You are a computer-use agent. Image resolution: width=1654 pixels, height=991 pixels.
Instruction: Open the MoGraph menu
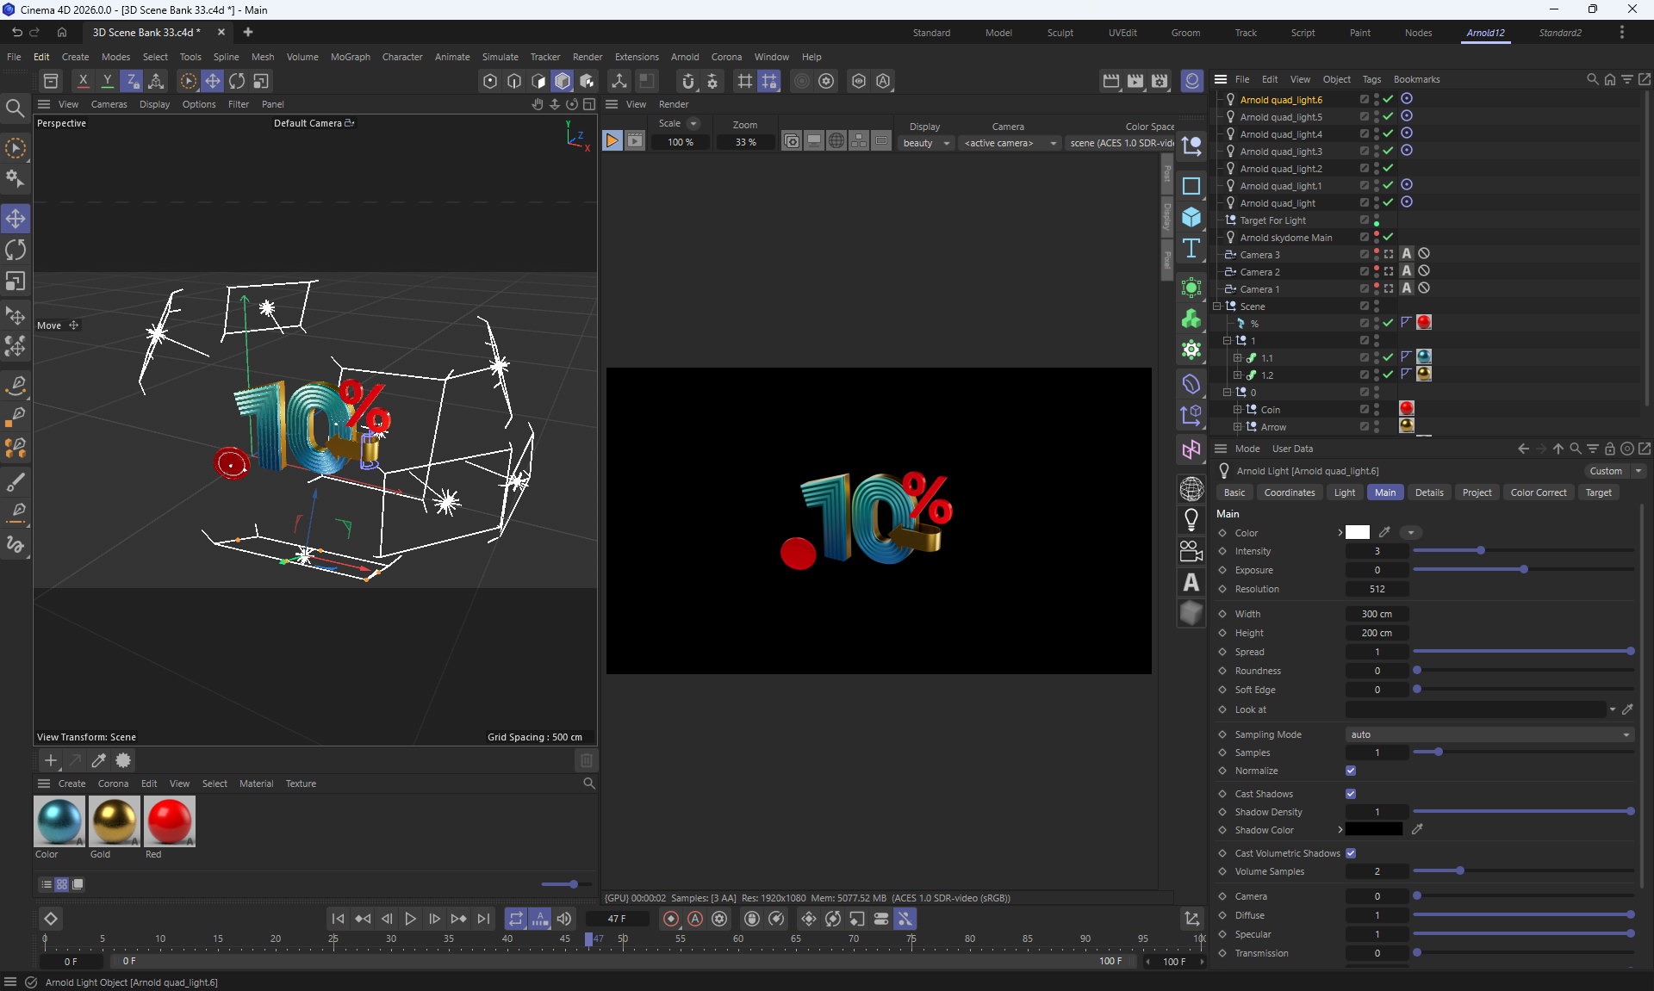(x=350, y=57)
